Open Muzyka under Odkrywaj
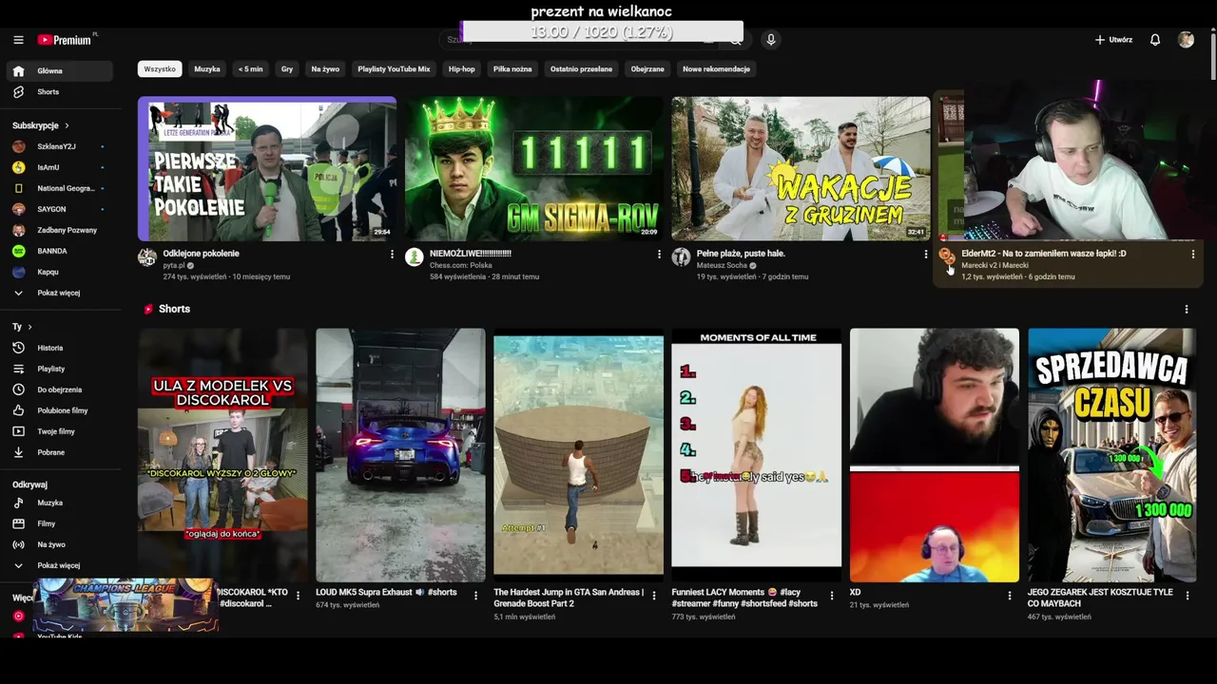Viewport: 1217px width, 684px height. click(59, 503)
